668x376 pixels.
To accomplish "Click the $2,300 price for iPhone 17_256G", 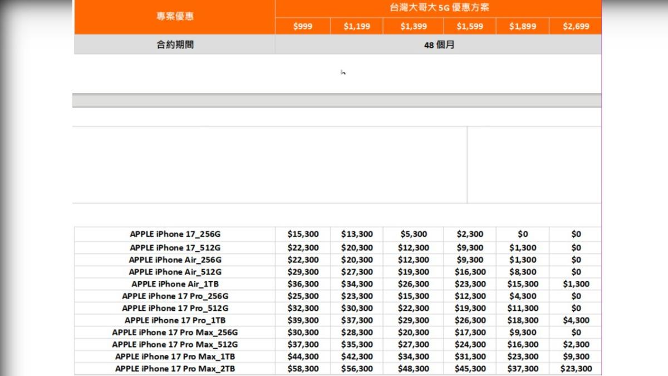I will pos(470,234).
